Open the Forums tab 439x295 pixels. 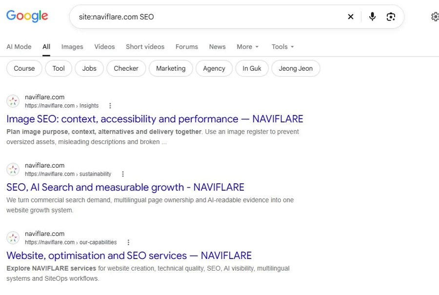click(187, 47)
